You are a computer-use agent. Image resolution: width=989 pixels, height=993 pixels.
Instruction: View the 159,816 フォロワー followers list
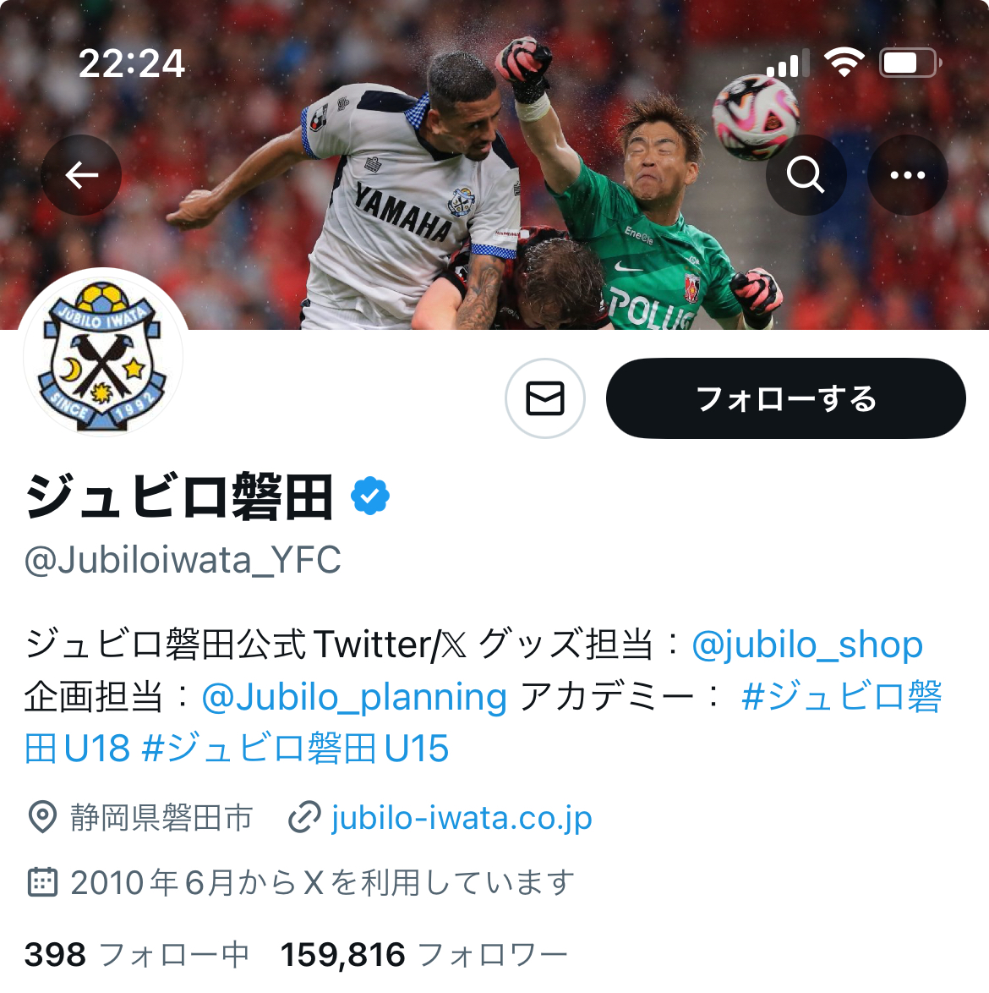424,954
